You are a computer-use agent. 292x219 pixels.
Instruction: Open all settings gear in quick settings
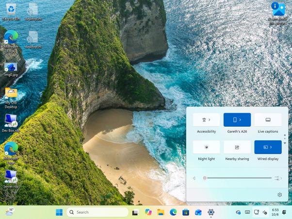pos(279,195)
